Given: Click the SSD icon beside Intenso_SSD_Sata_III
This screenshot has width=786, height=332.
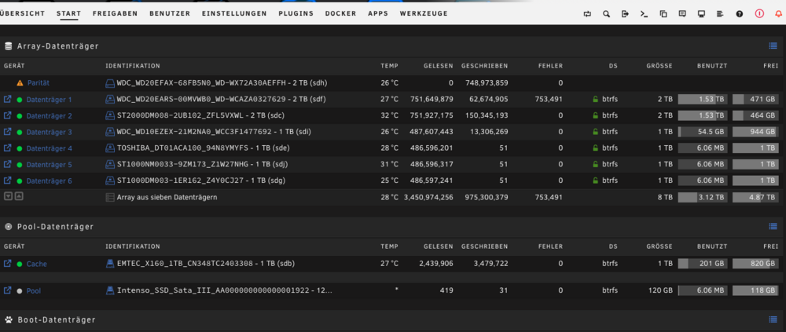Looking at the screenshot, I should (x=110, y=290).
